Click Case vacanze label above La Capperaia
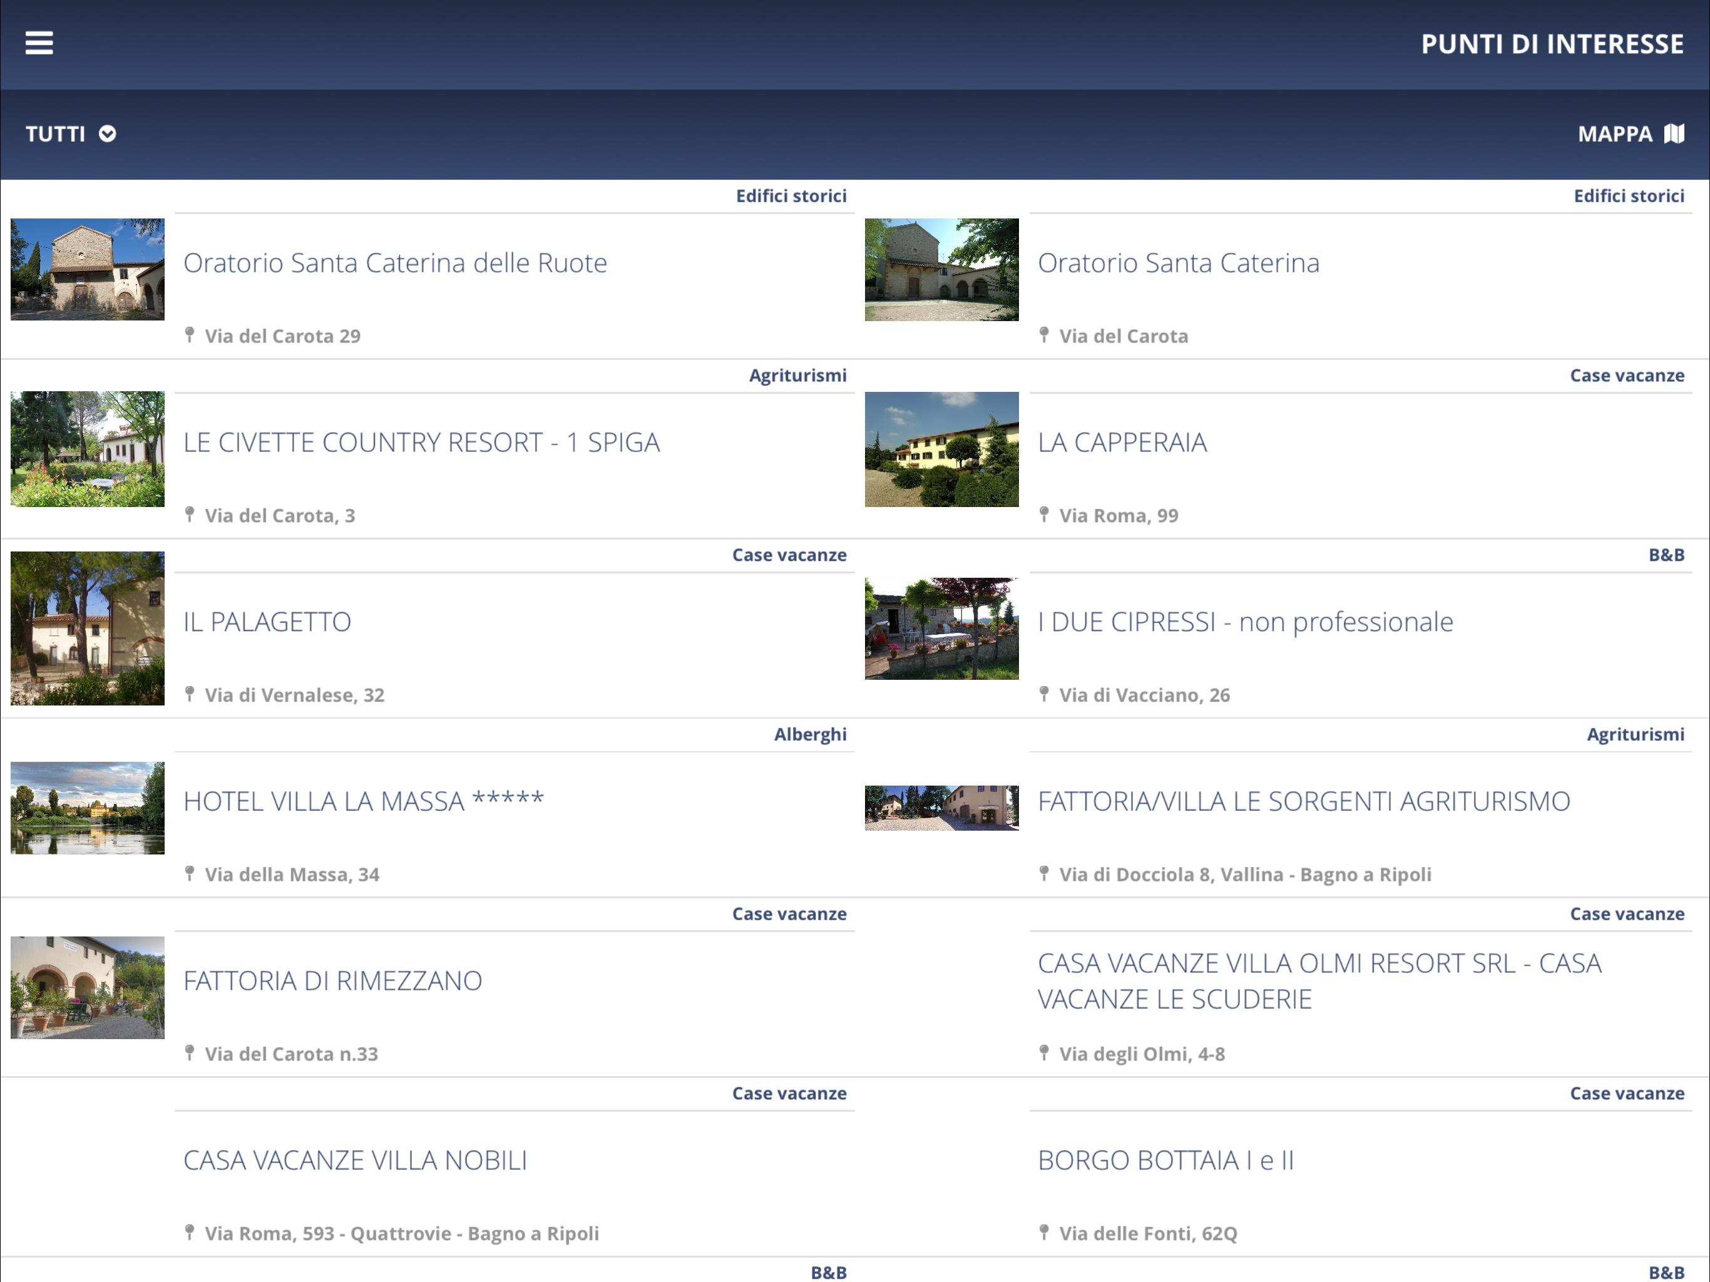Viewport: 1710px width, 1282px height. [x=1627, y=376]
